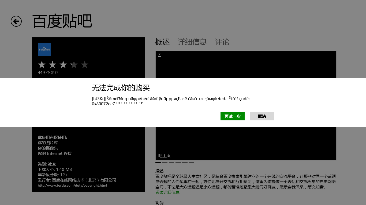This screenshot has width=366, height=205.
Task: Click the back arrow icon
Action: click(x=16, y=21)
